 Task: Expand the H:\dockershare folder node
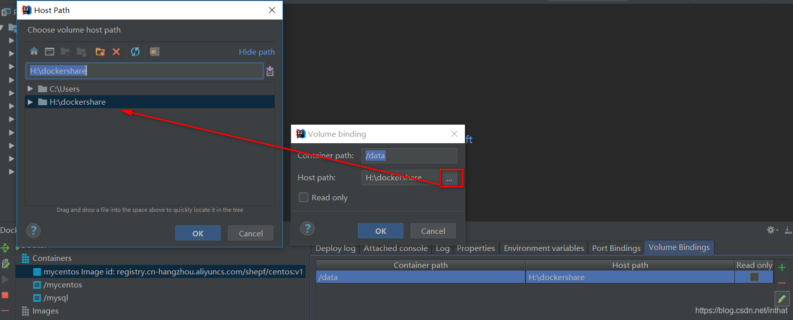(x=31, y=102)
